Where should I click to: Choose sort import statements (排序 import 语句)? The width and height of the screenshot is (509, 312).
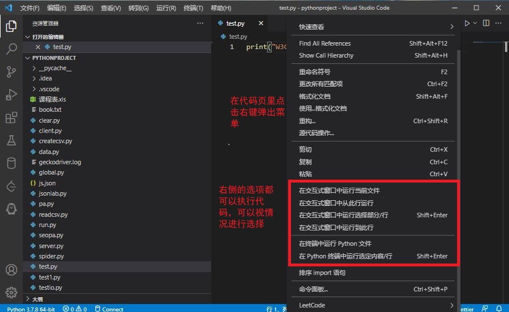[373, 273]
